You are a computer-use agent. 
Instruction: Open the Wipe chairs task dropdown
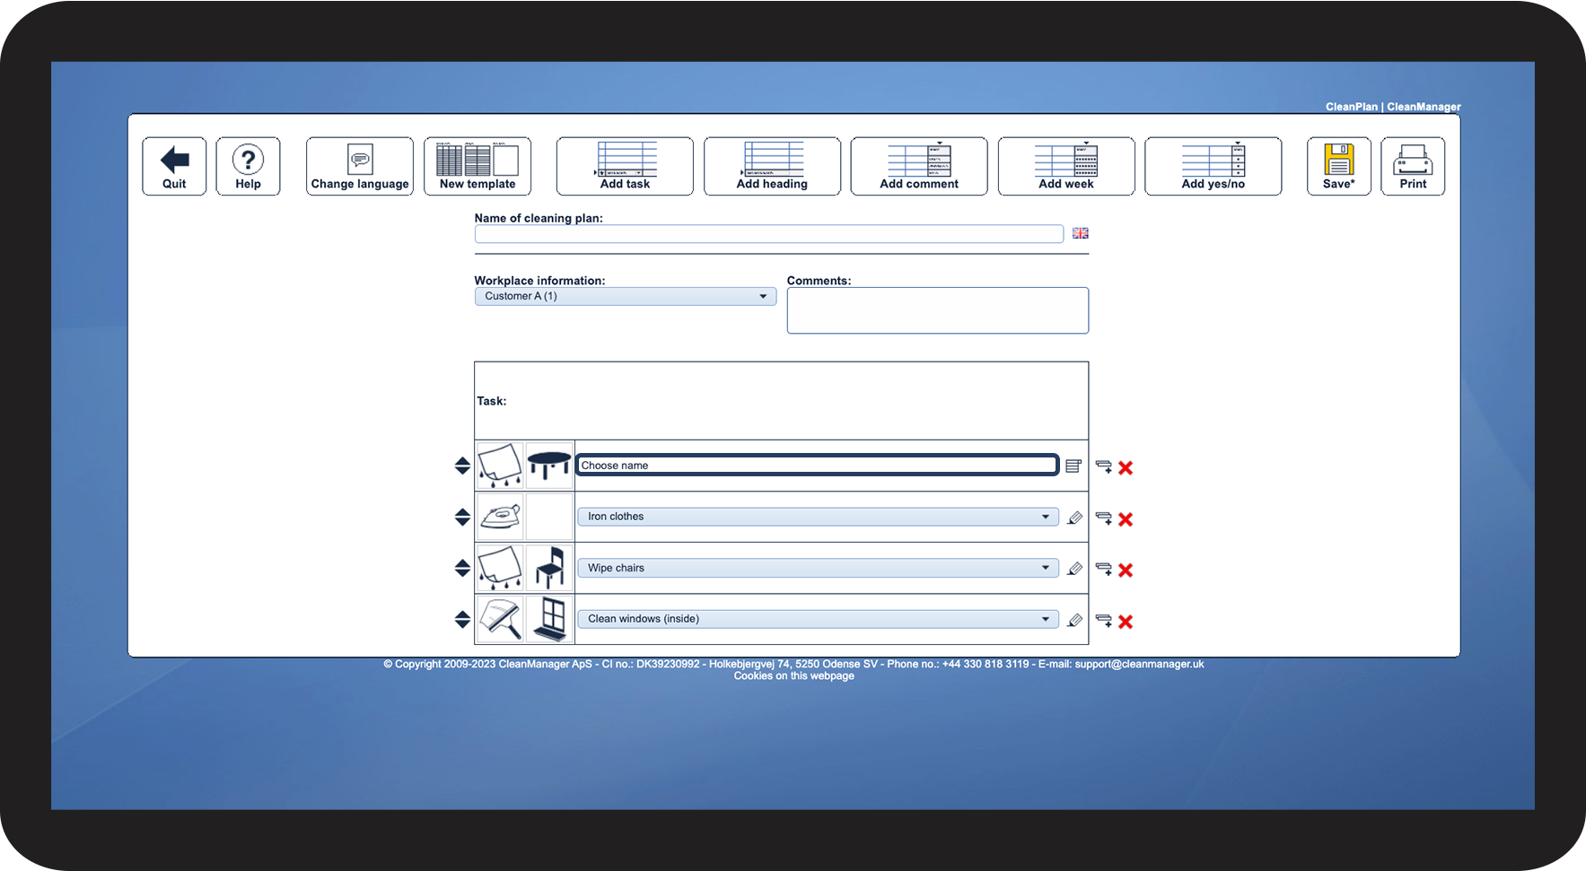[819, 568]
